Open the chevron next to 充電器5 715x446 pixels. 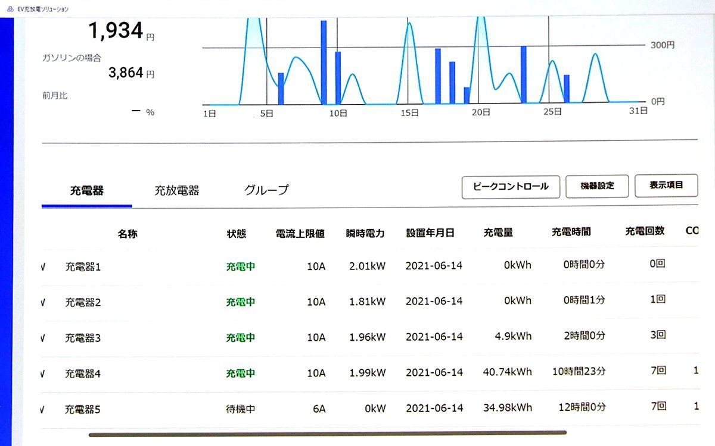click(43, 410)
